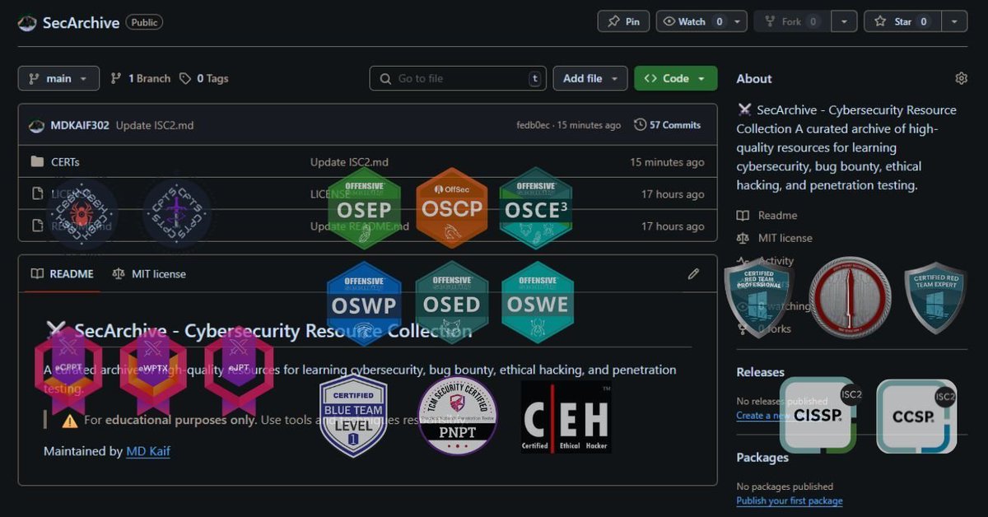This screenshot has width=988, height=517.
Task: Open MD Kaif's profile link
Action: 148,451
